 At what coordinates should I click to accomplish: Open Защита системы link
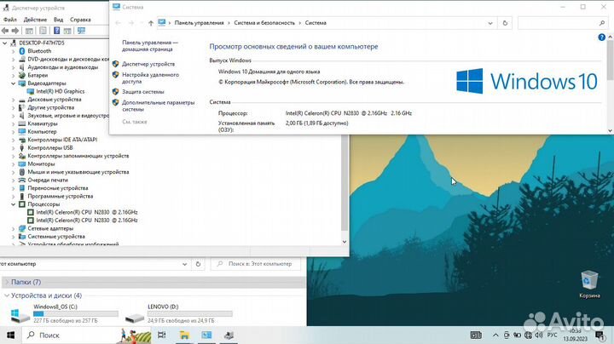[143, 91]
